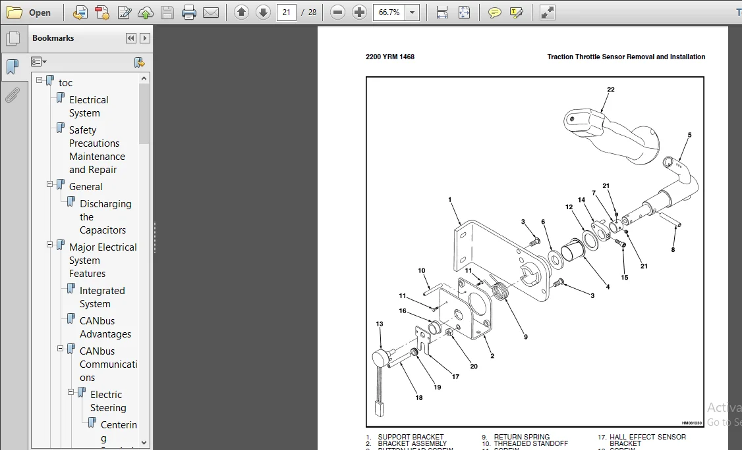The height and width of the screenshot is (450, 742).
Task: Open CANbus Communications bookmark
Action: (108, 364)
